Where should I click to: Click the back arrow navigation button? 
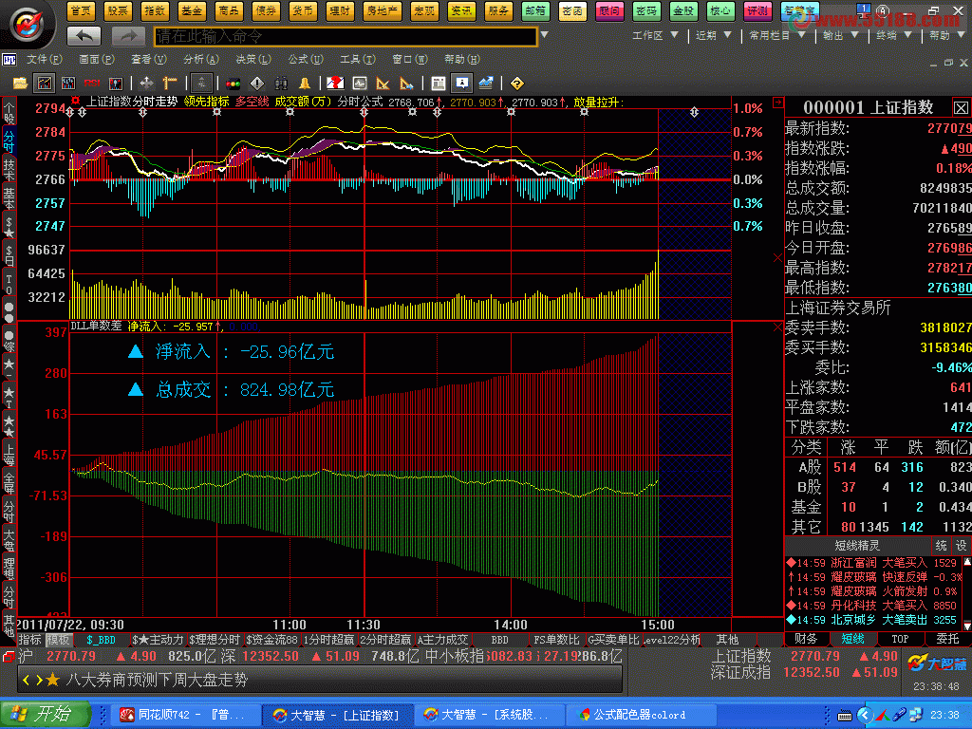(84, 37)
